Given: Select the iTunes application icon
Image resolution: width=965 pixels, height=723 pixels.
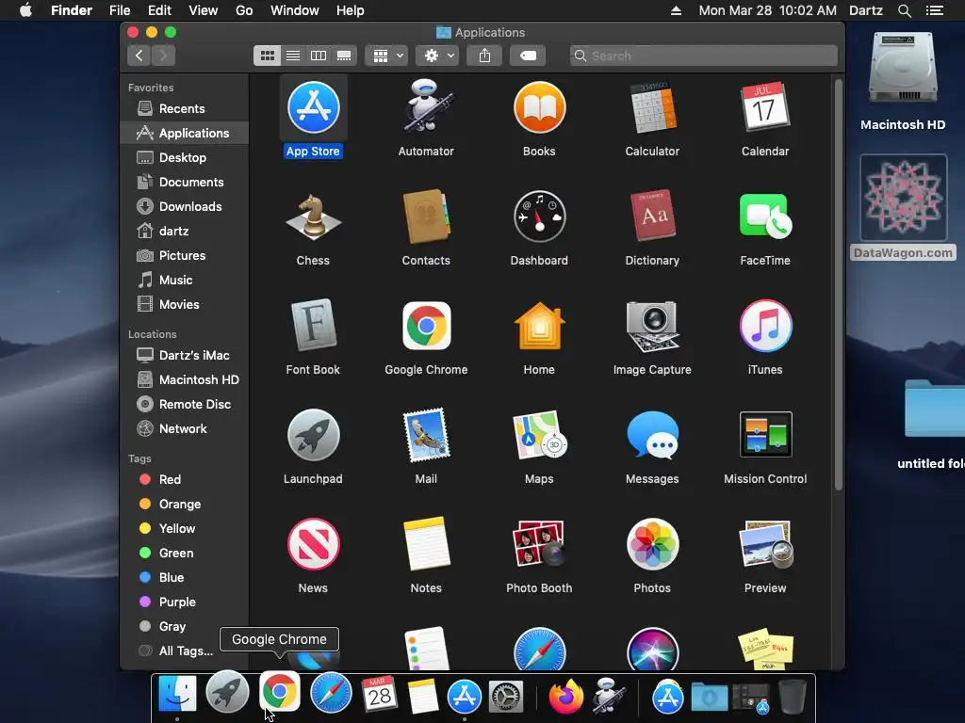Looking at the screenshot, I should click(x=765, y=325).
